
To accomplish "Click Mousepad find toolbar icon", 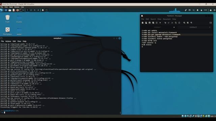I will (x=184, y=23).
